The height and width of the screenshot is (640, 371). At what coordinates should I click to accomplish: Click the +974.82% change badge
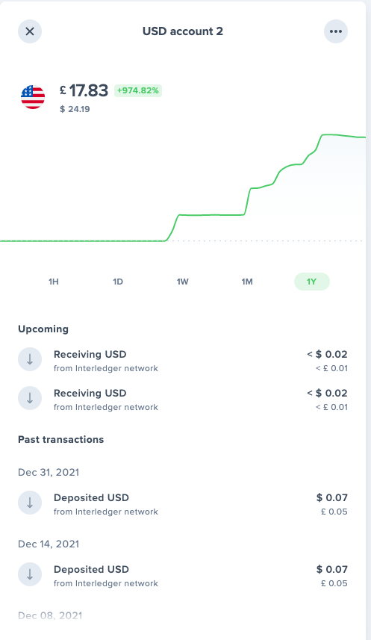pyautogui.click(x=138, y=90)
